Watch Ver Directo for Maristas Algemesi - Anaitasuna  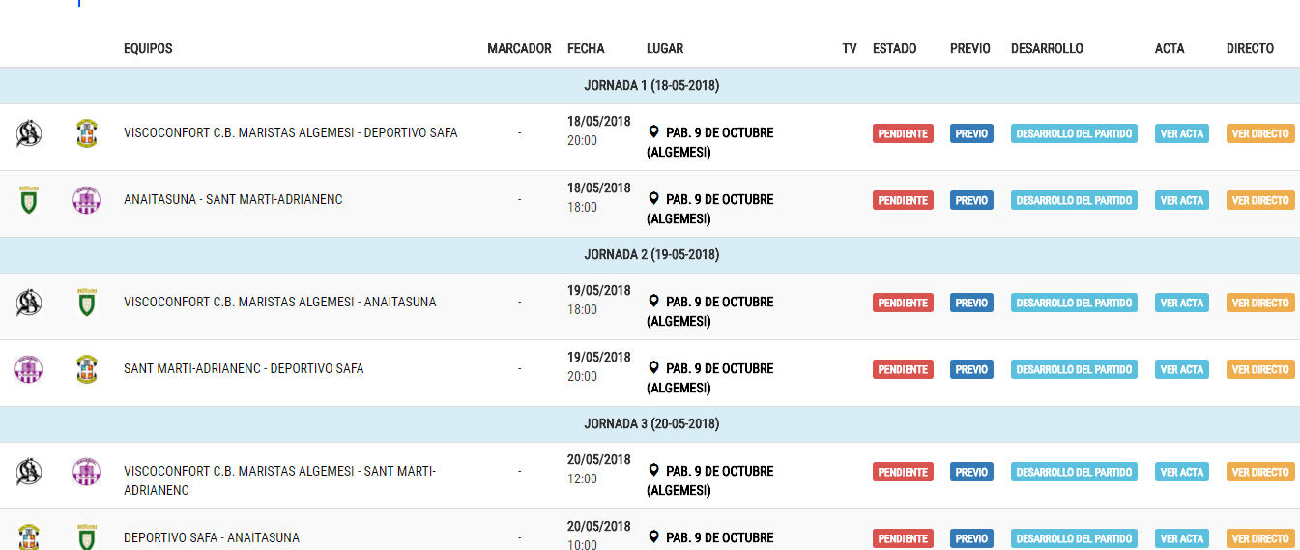tap(1260, 303)
